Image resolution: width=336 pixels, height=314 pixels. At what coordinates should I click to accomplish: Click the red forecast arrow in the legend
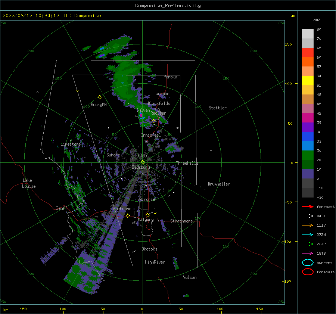308,206
